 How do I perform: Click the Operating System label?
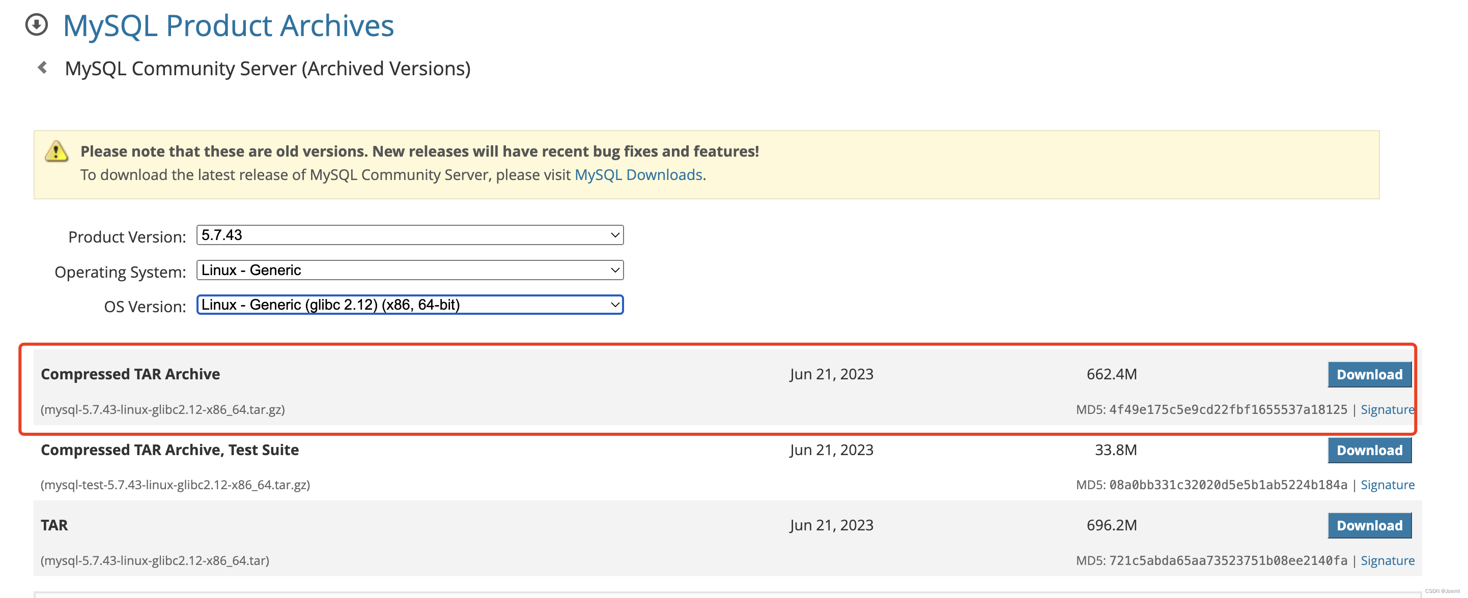(x=120, y=272)
